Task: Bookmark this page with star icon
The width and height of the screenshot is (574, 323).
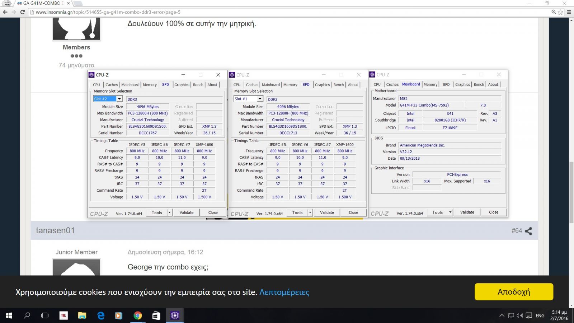Action: click(560, 12)
